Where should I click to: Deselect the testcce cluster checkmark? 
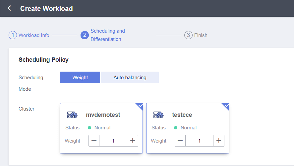coord(226,106)
